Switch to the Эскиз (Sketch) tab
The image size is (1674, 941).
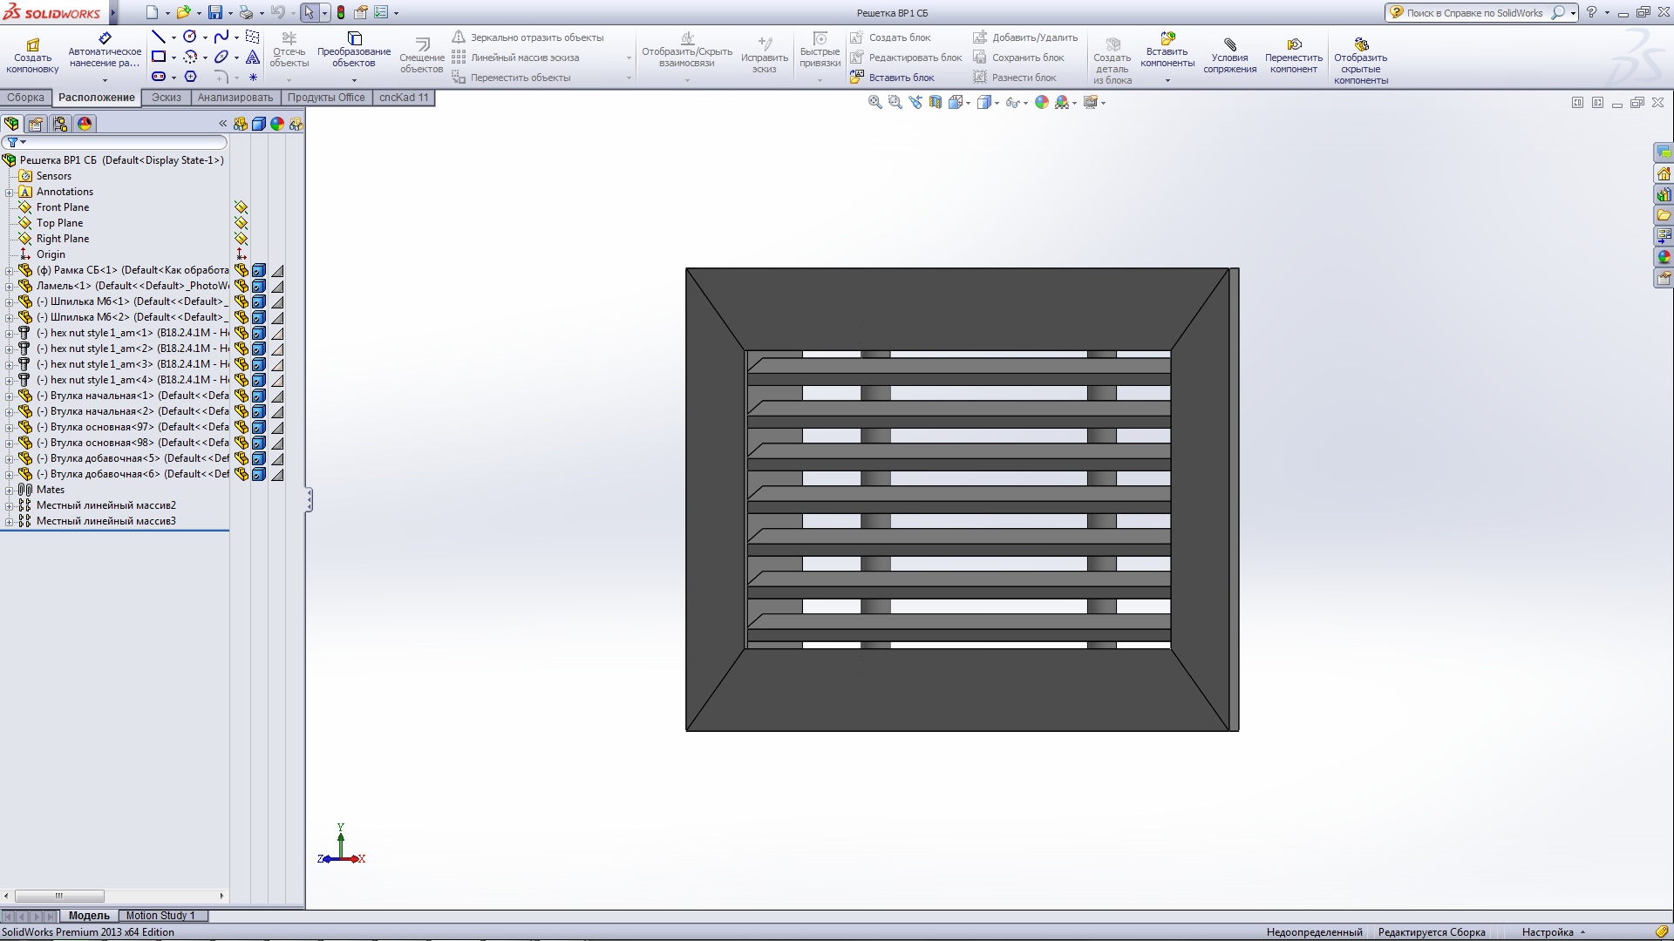pos(165,97)
